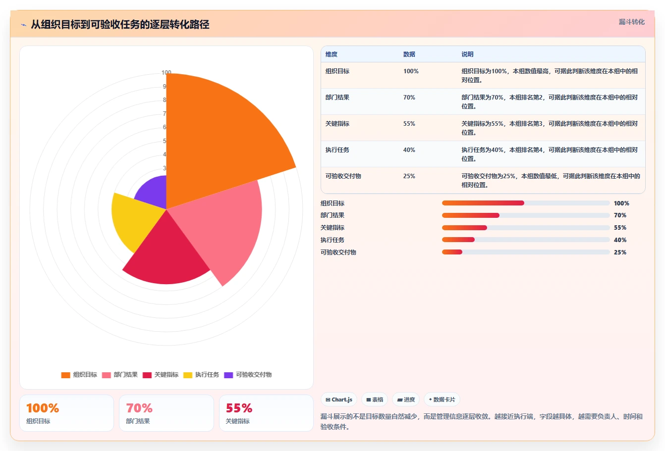665x451 pixels.
Task: Click the 维度 column header
Action: pos(332,54)
